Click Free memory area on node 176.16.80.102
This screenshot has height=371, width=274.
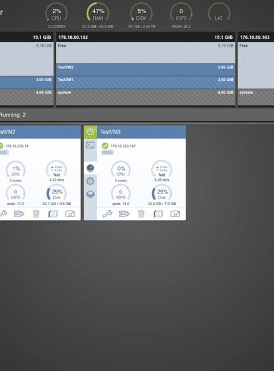coord(146,53)
